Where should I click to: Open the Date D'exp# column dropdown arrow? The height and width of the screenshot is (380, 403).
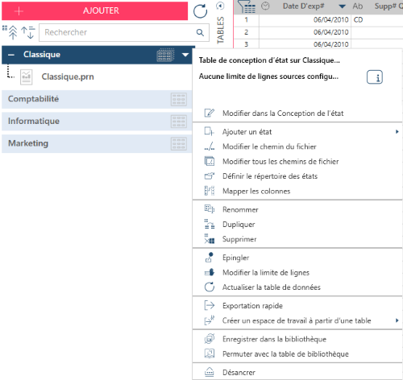point(342,6)
